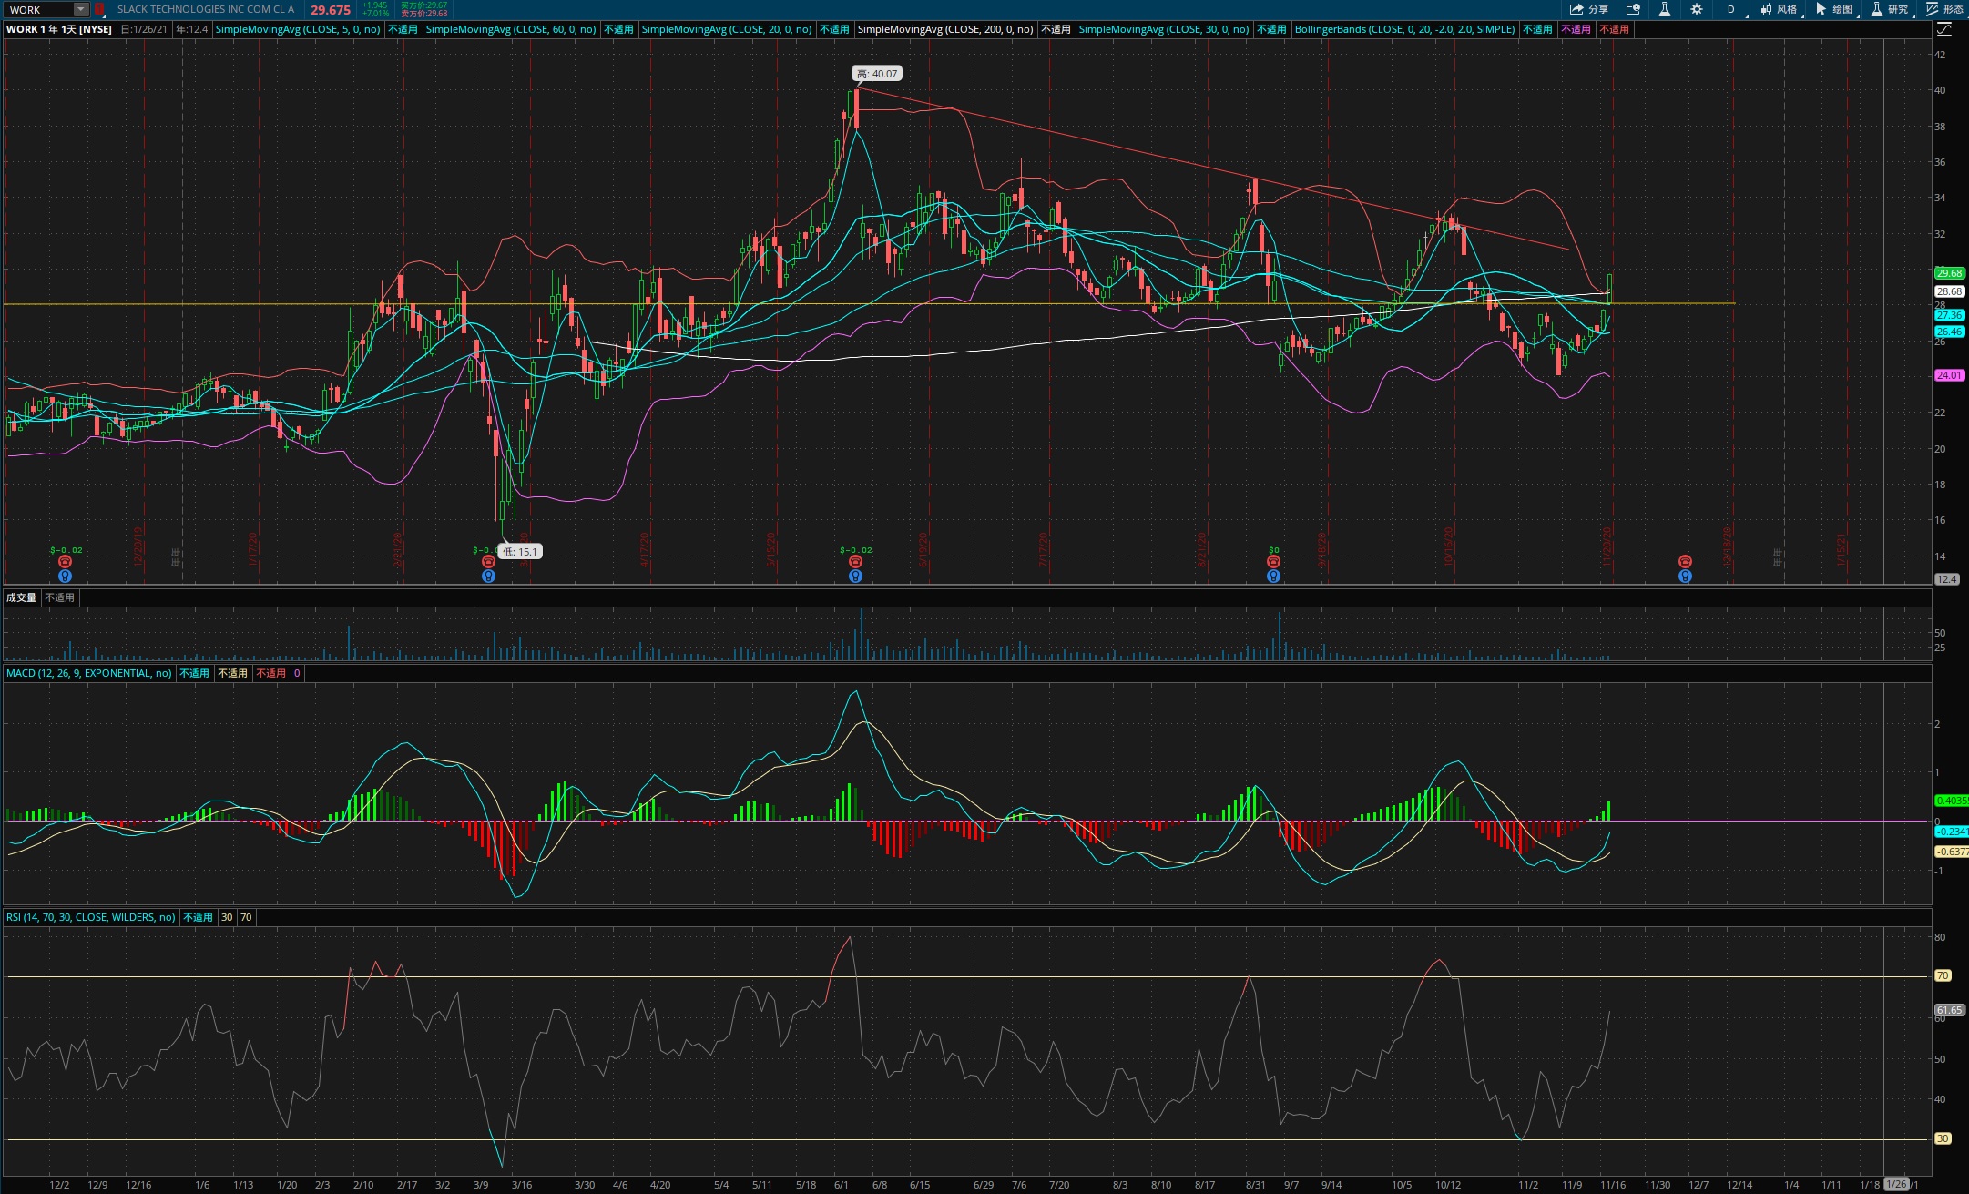Viewport: 1969px width, 1194px height.
Task: Click the 4/17/20 expiration marker
Action: [645, 550]
